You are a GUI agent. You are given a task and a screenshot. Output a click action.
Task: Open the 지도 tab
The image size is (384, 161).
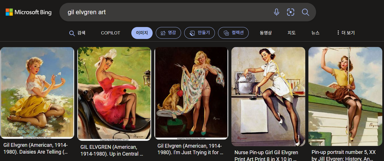[x=292, y=33]
